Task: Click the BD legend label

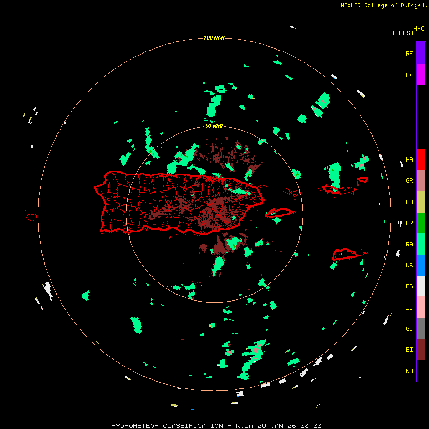Action: point(409,202)
